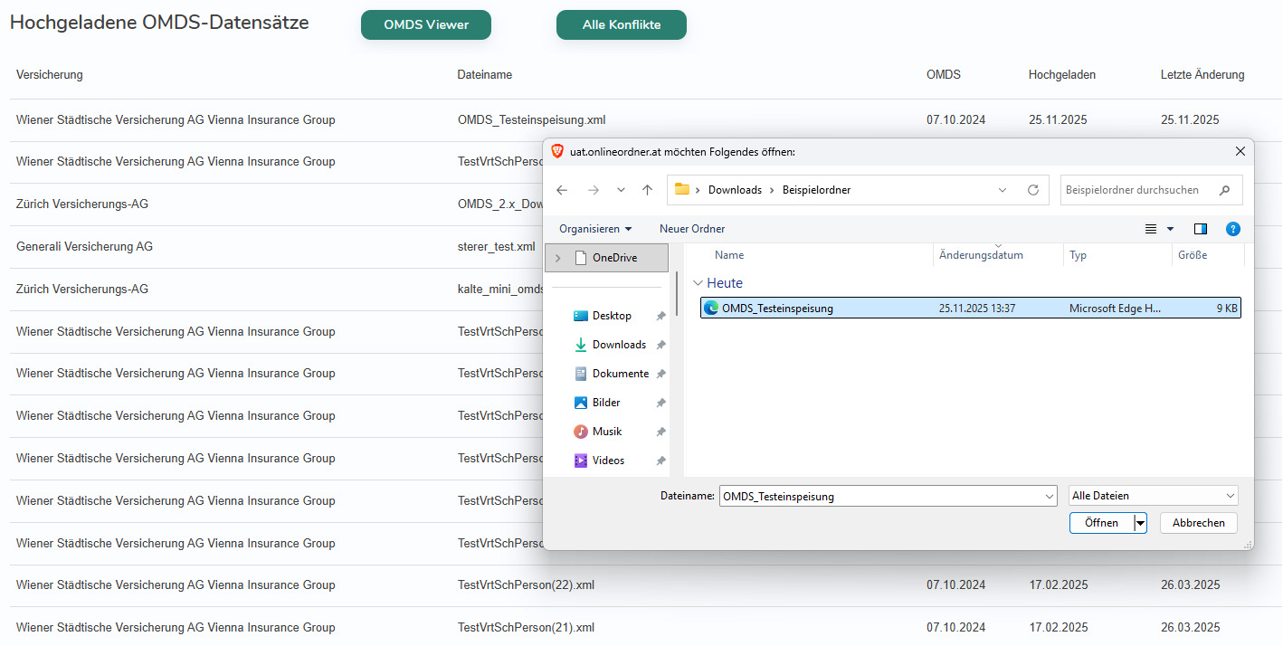
Task: Select Musik in the navigation pane
Action: coord(607,432)
